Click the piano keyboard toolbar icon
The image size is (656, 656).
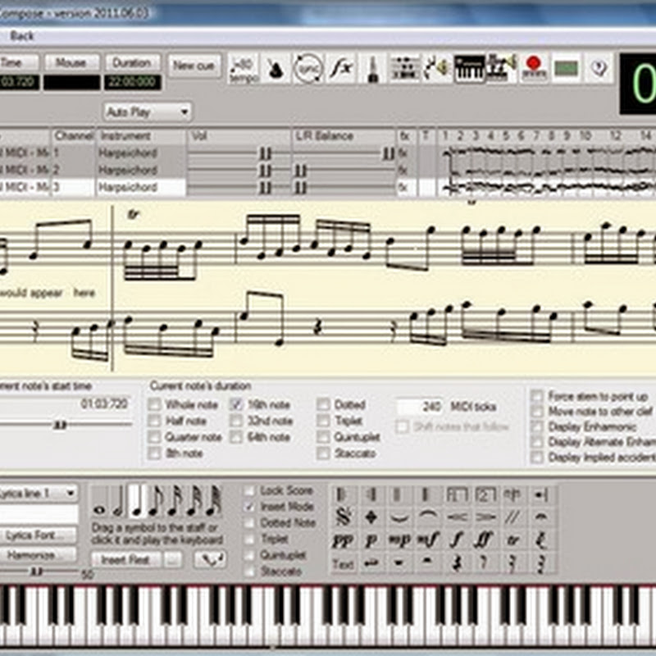coord(469,69)
